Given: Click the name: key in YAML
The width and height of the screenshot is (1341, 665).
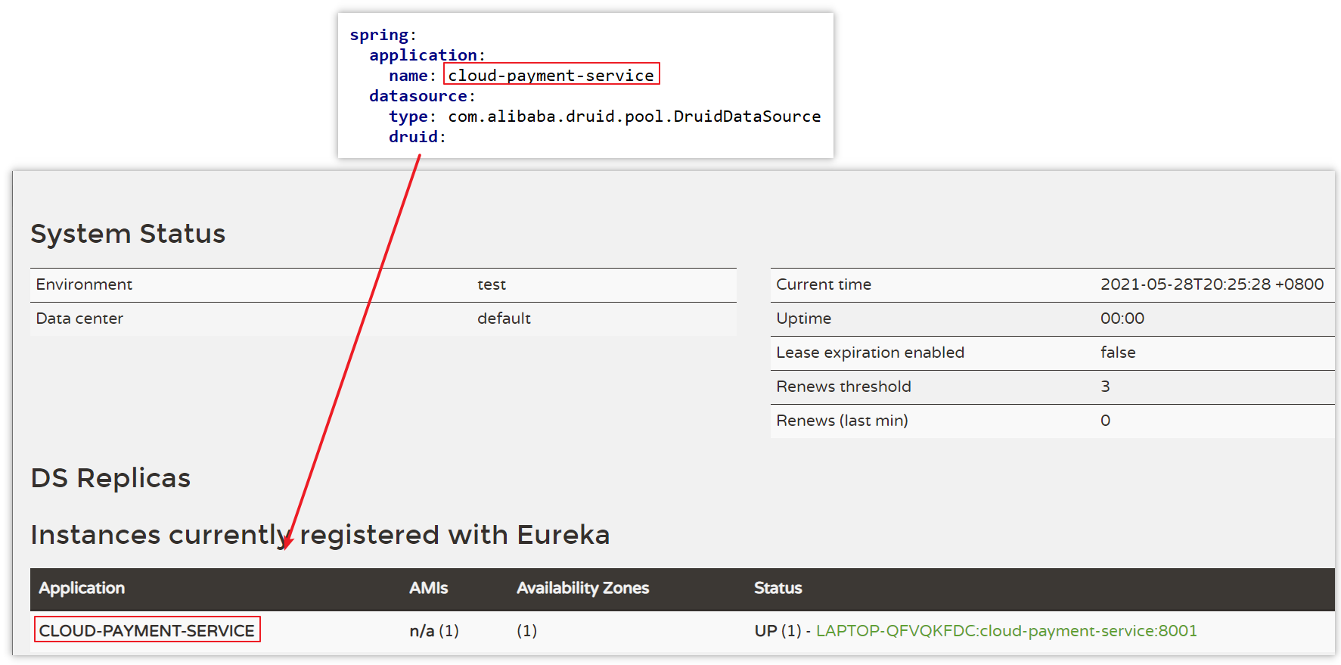Looking at the screenshot, I should click(x=412, y=76).
